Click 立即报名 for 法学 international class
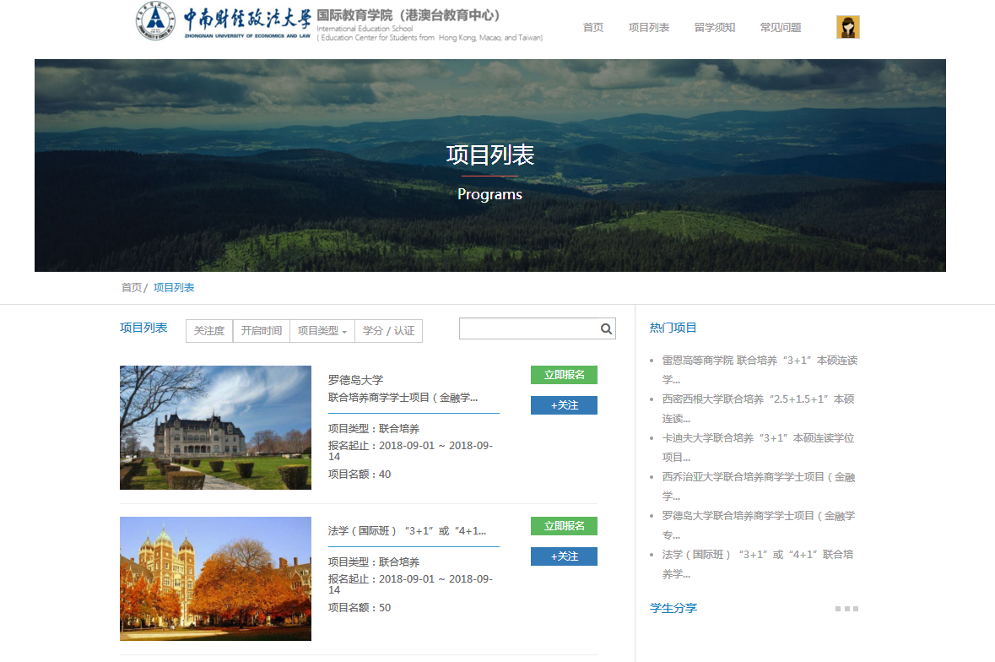 [564, 526]
